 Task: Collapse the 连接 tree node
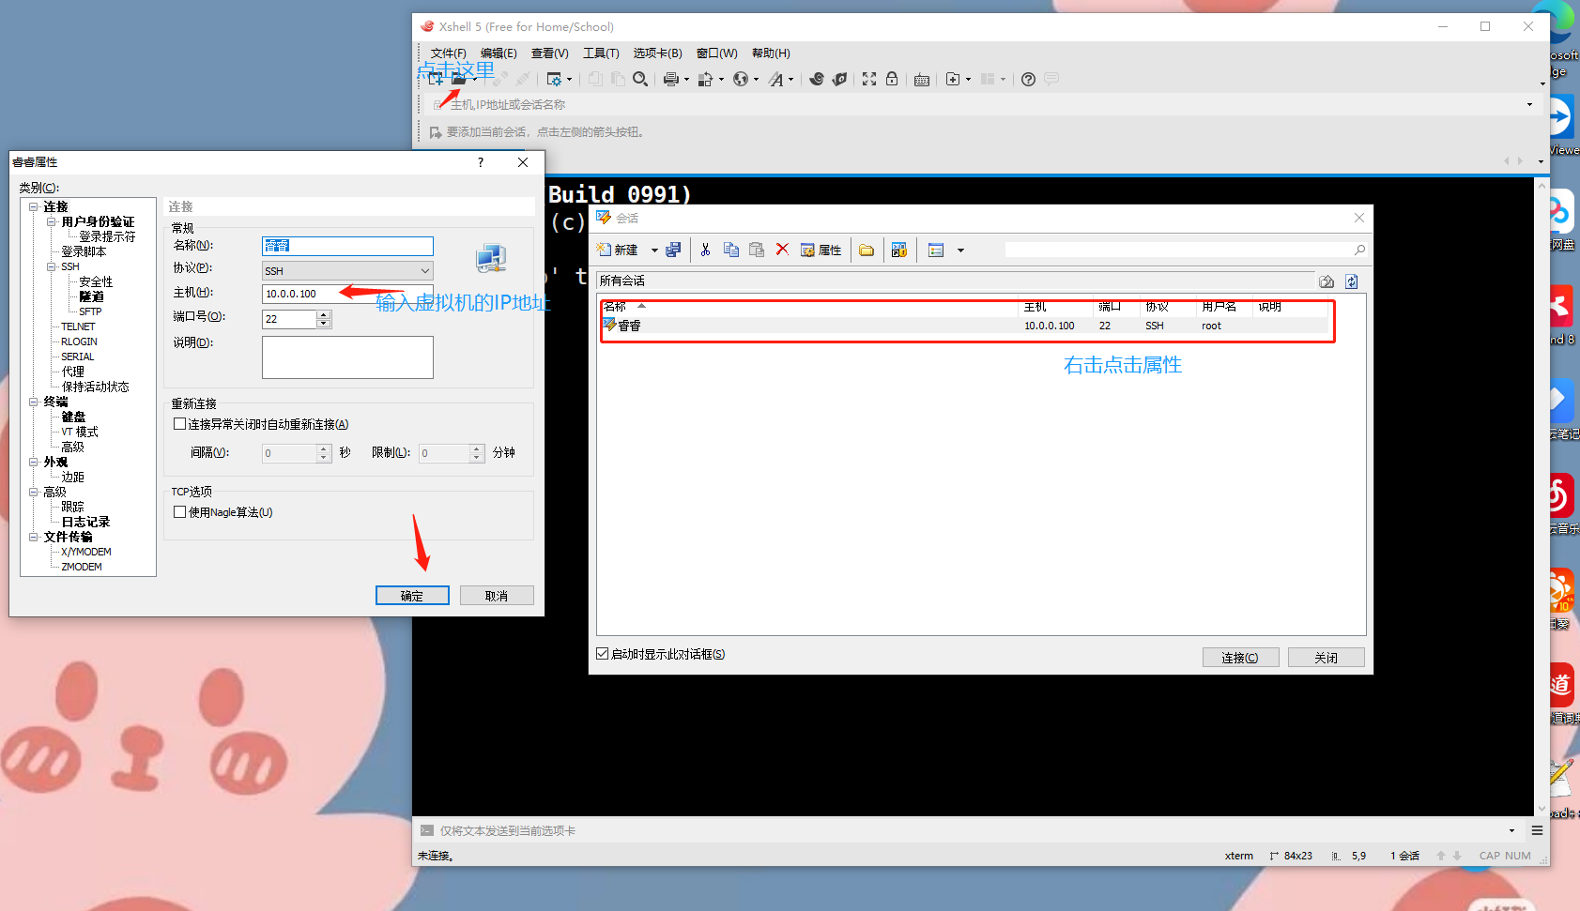point(34,206)
